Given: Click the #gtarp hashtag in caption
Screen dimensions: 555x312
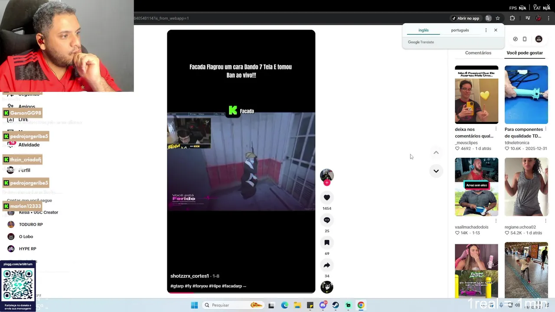Looking at the screenshot, I should tap(177, 286).
